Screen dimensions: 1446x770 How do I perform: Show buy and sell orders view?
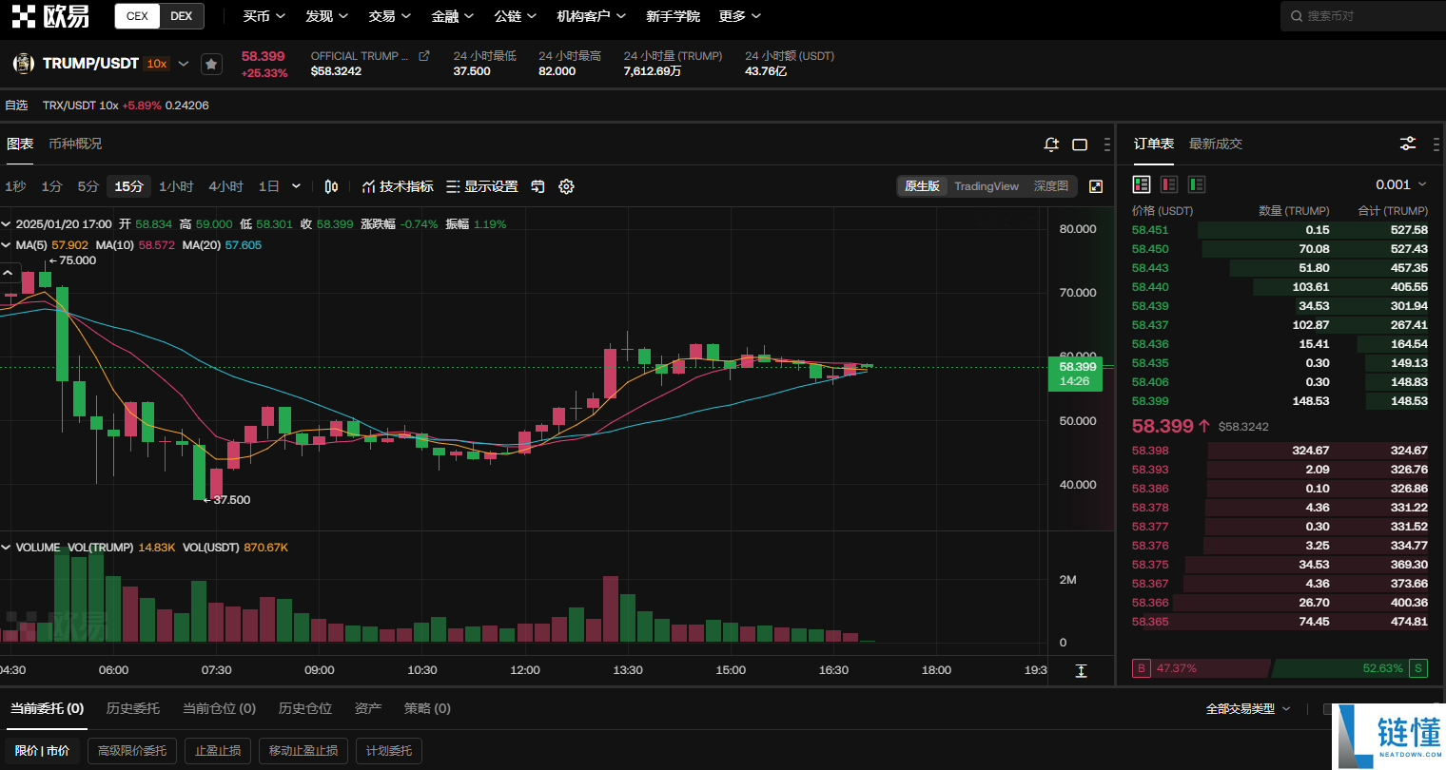[1142, 184]
